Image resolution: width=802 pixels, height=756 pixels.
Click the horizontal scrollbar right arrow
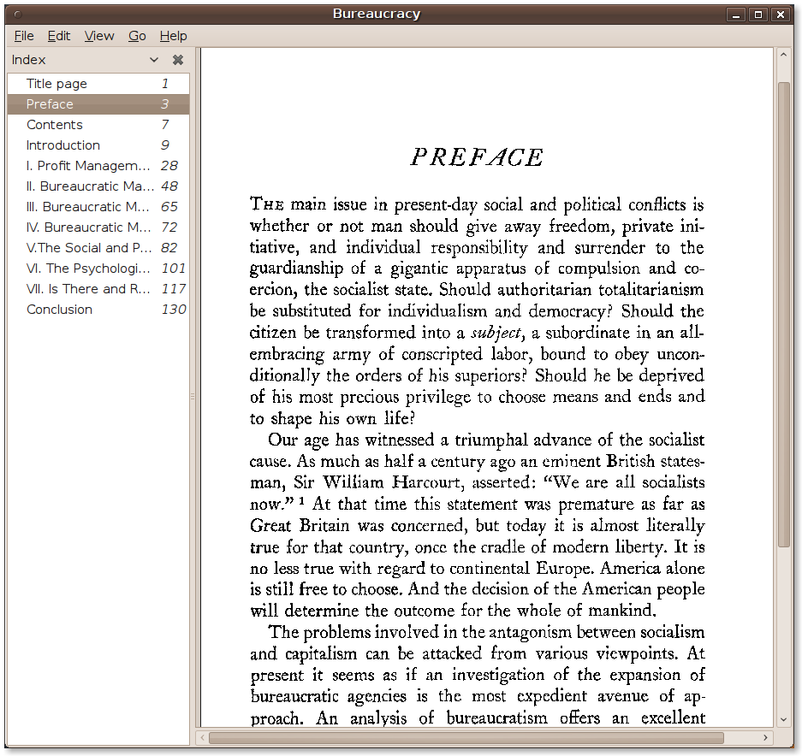point(766,737)
